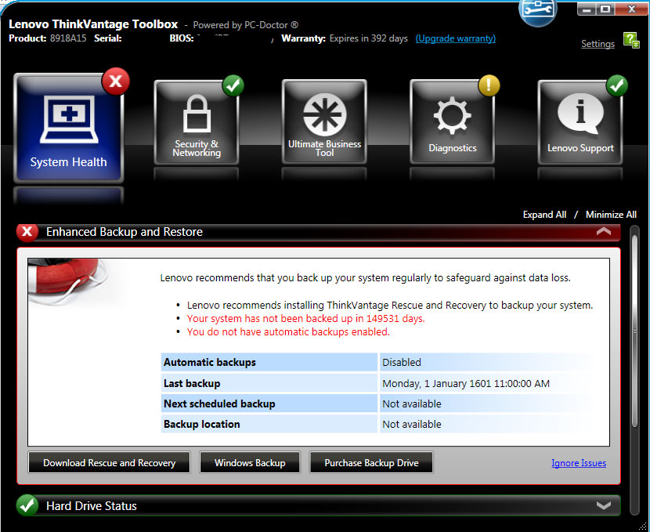Click the blue toolbox wrench logo

[x=538, y=11]
